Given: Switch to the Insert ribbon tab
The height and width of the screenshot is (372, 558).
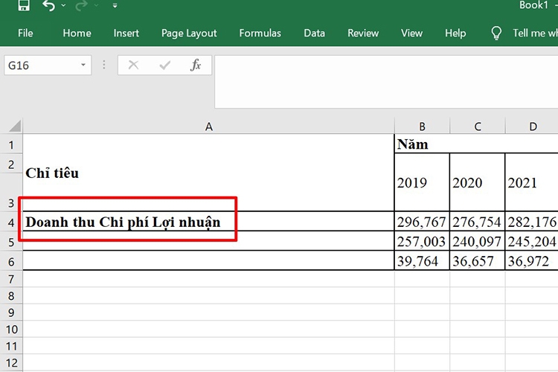Looking at the screenshot, I should (x=126, y=33).
